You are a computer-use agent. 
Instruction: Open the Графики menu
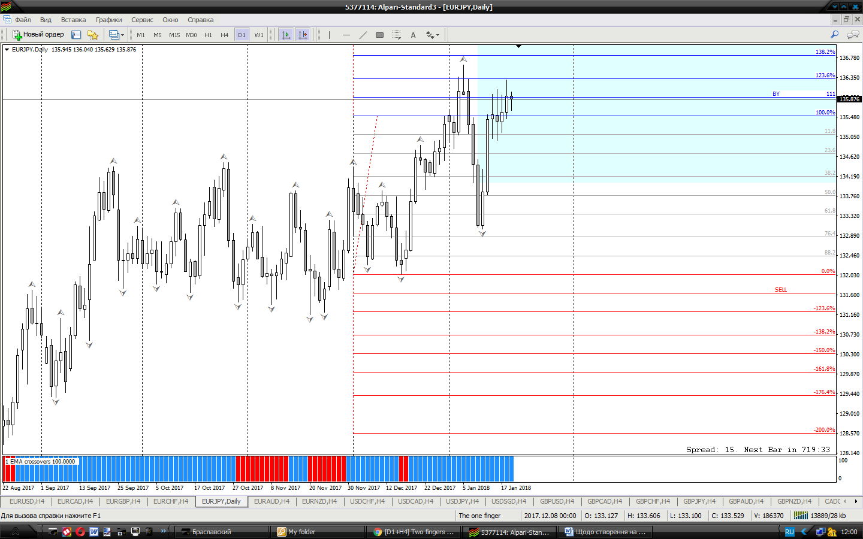108,20
